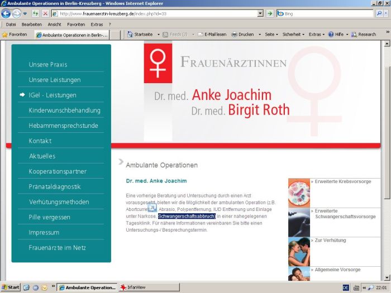Open Kinderwunschbehandlung navigation link
This screenshot has height=293, width=391.
tap(64, 110)
